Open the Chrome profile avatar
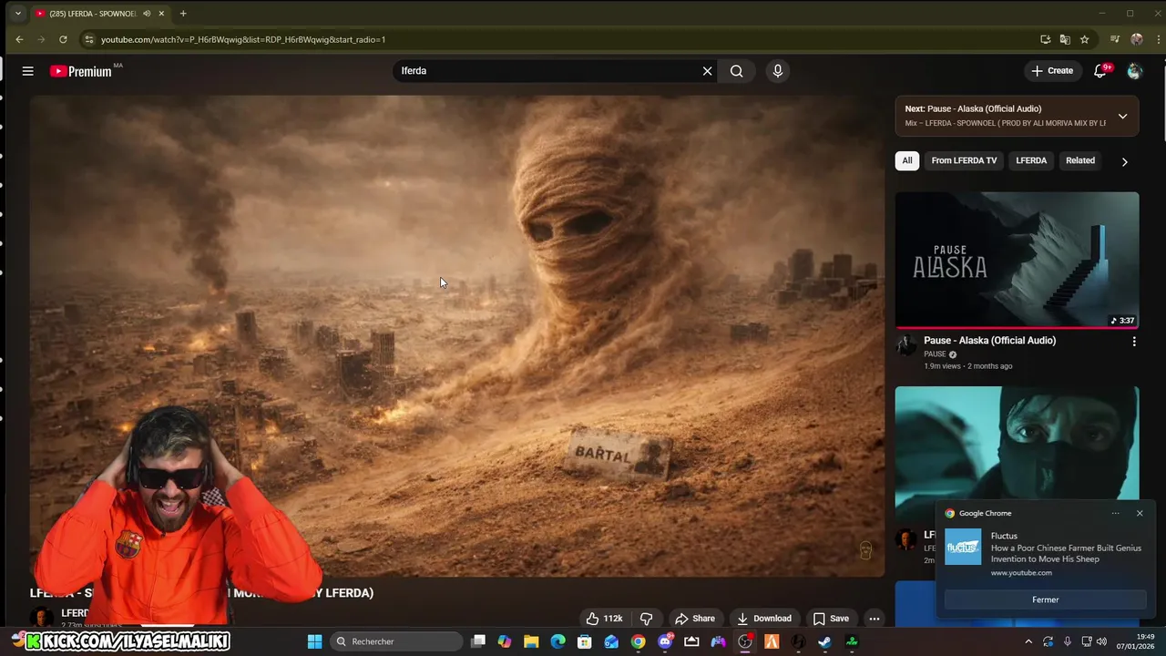Image resolution: width=1166 pixels, height=656 pixels. [1136, 39]
